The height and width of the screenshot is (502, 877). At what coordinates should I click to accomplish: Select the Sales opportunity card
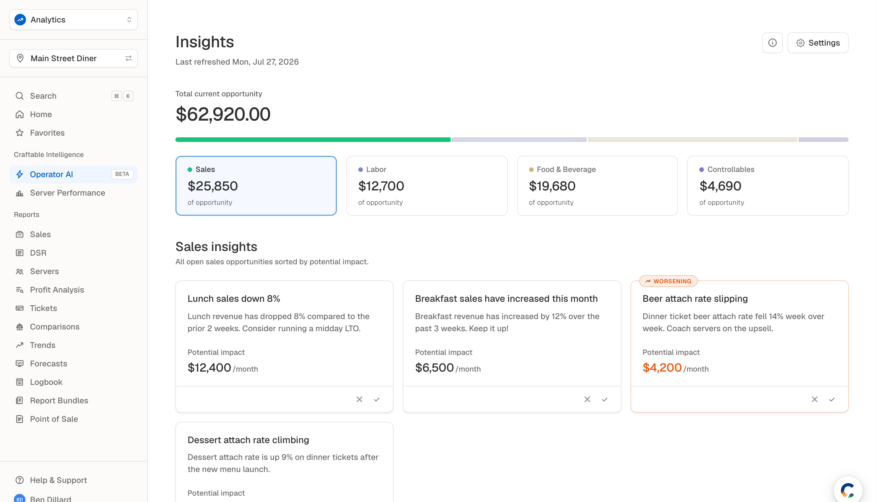[x=256, y=186]
